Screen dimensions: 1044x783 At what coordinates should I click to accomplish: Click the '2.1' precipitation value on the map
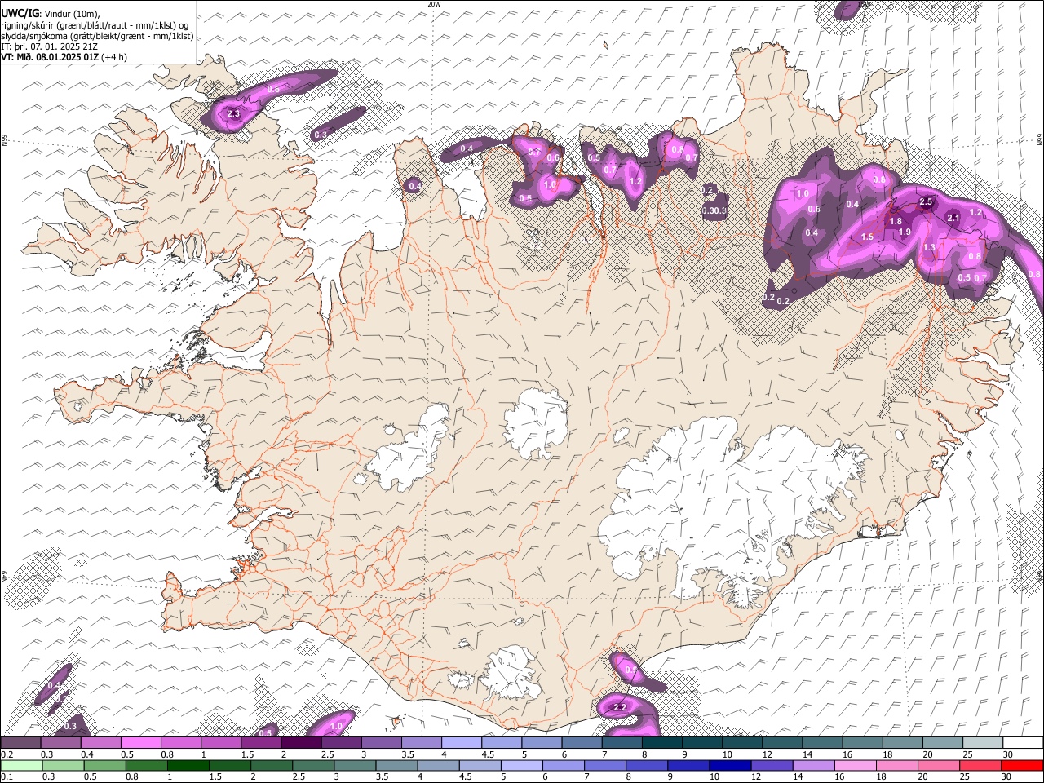click(953, 218)
